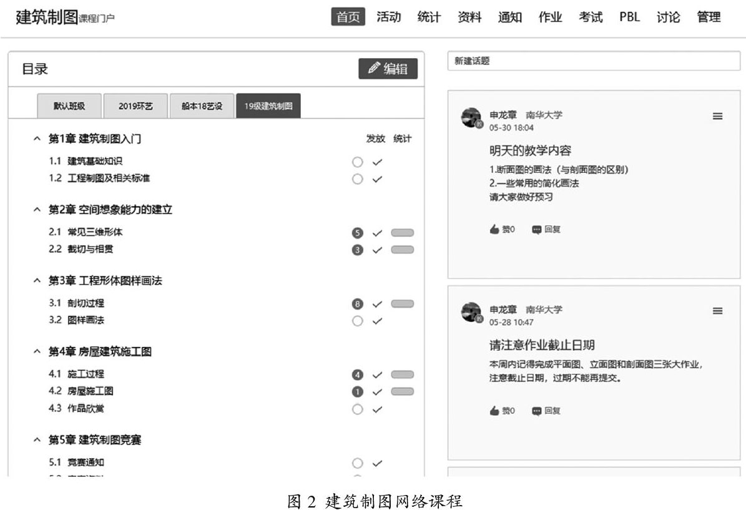
Task: Click the numbered badge 5 for 2.1 常见三维形体
Action: [x=357, y=233]
